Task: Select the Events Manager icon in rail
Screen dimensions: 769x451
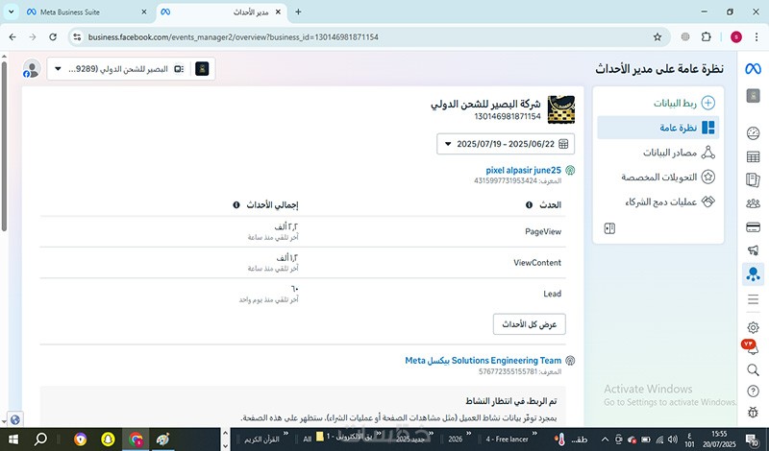Action: click(753, 273)
